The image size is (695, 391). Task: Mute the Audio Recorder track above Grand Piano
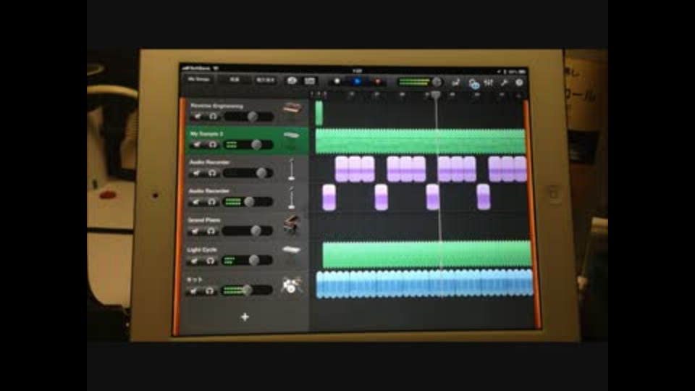tap(196, 202)
